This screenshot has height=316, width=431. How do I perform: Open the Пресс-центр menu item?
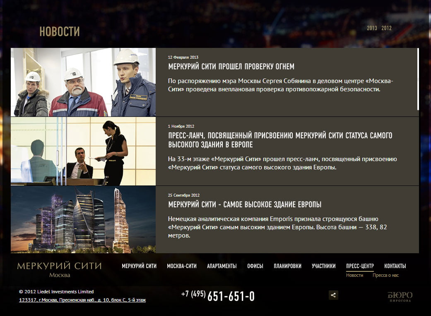(x=360, y=266)
